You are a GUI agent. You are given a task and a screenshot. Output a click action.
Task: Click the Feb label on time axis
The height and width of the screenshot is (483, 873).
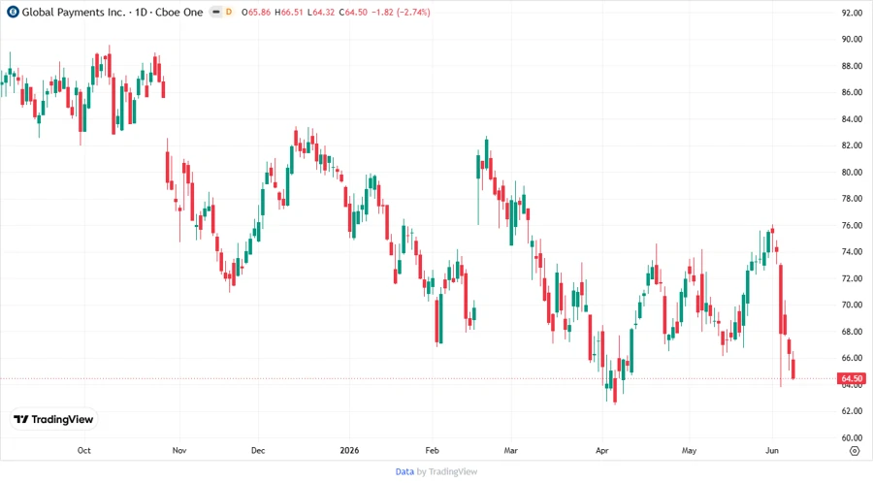[x=432, y=450]
